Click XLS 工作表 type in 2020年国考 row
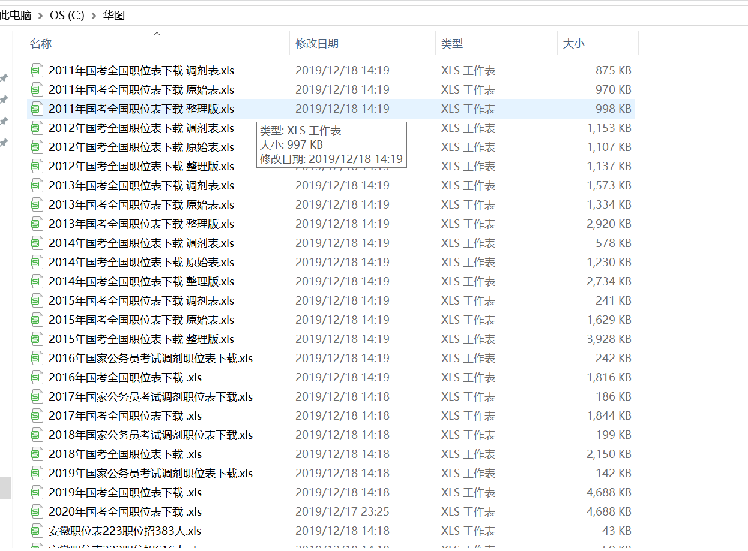Screen dimensions: 748x551 tap(468, 511)
